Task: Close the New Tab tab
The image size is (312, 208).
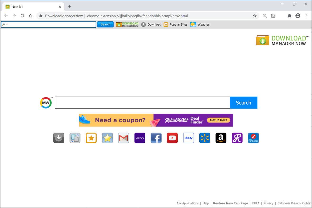Action: click(x=60, y=7)
